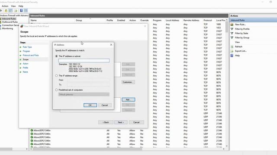Image resolution: width=277 pixels, height=155 pixels.
Task: Click the Filter by State funnel icon
Action: coord(232,33)
